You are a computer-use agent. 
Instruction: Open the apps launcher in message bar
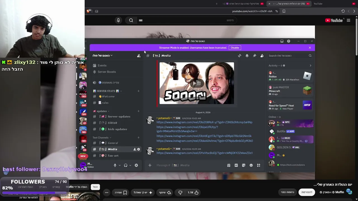258,165
